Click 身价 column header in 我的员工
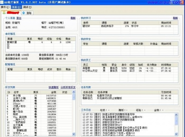 (x=124, y=65)
